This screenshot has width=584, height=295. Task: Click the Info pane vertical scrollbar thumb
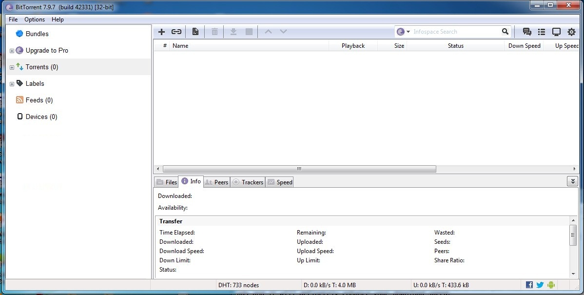[573, 235]
